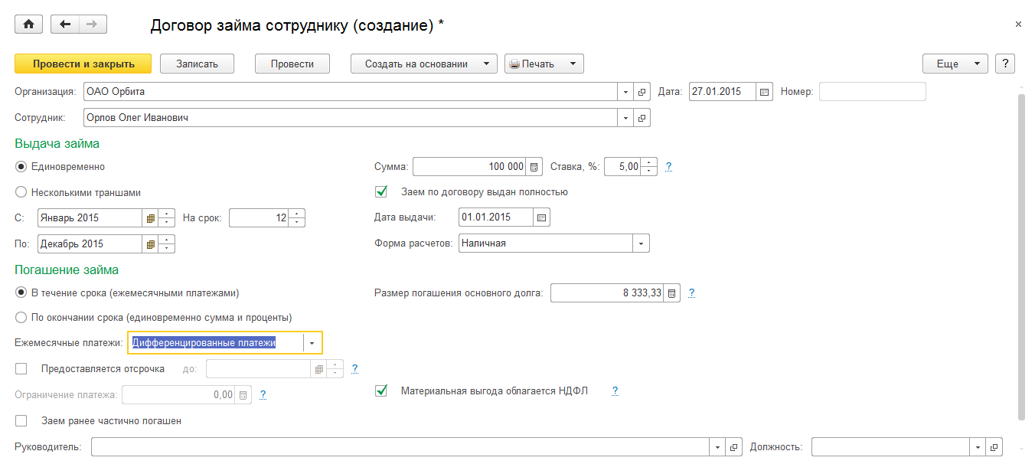The image size is (1035, 464).
Task: Open the Организация record icon
Action: click(642, 92)
